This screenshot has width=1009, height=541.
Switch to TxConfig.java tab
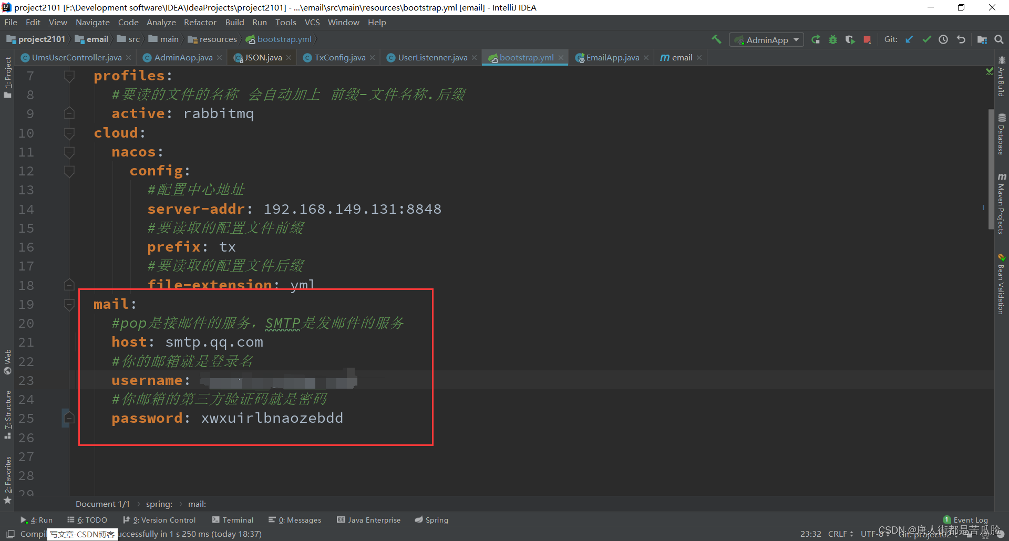click(x=339, y=58)
